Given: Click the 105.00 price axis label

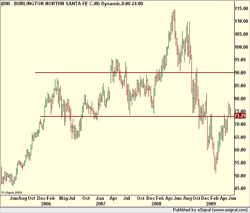Looking at the screenshot, I should coord(242,34).
